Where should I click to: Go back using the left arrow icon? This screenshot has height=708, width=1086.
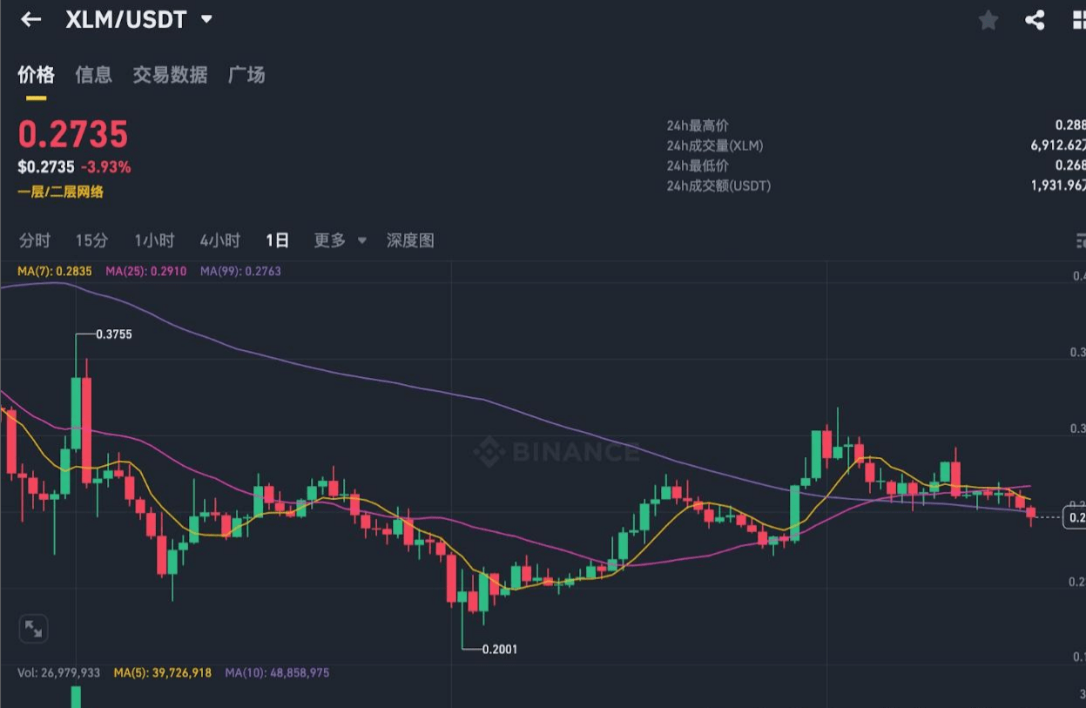pos(31,19)
